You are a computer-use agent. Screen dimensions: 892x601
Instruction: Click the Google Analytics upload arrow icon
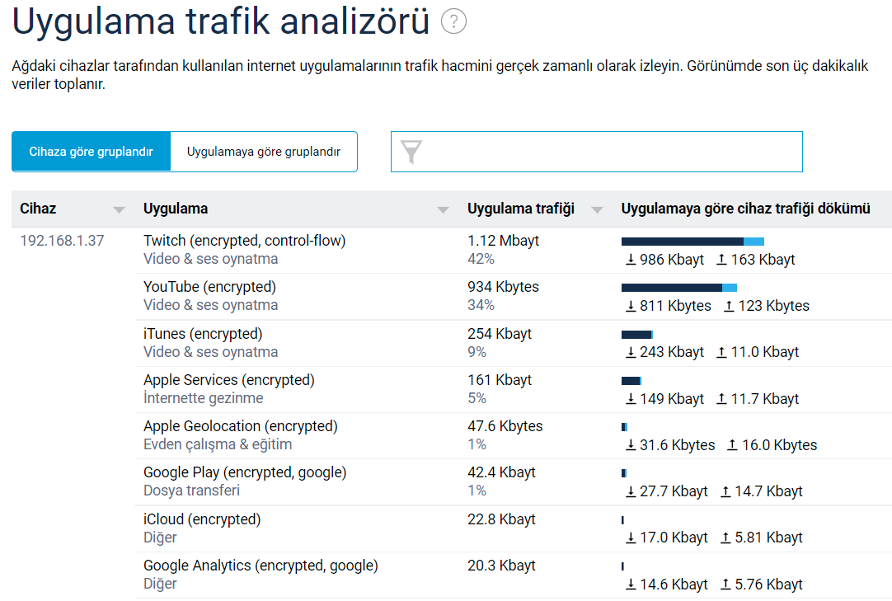[x=725, y=585]
